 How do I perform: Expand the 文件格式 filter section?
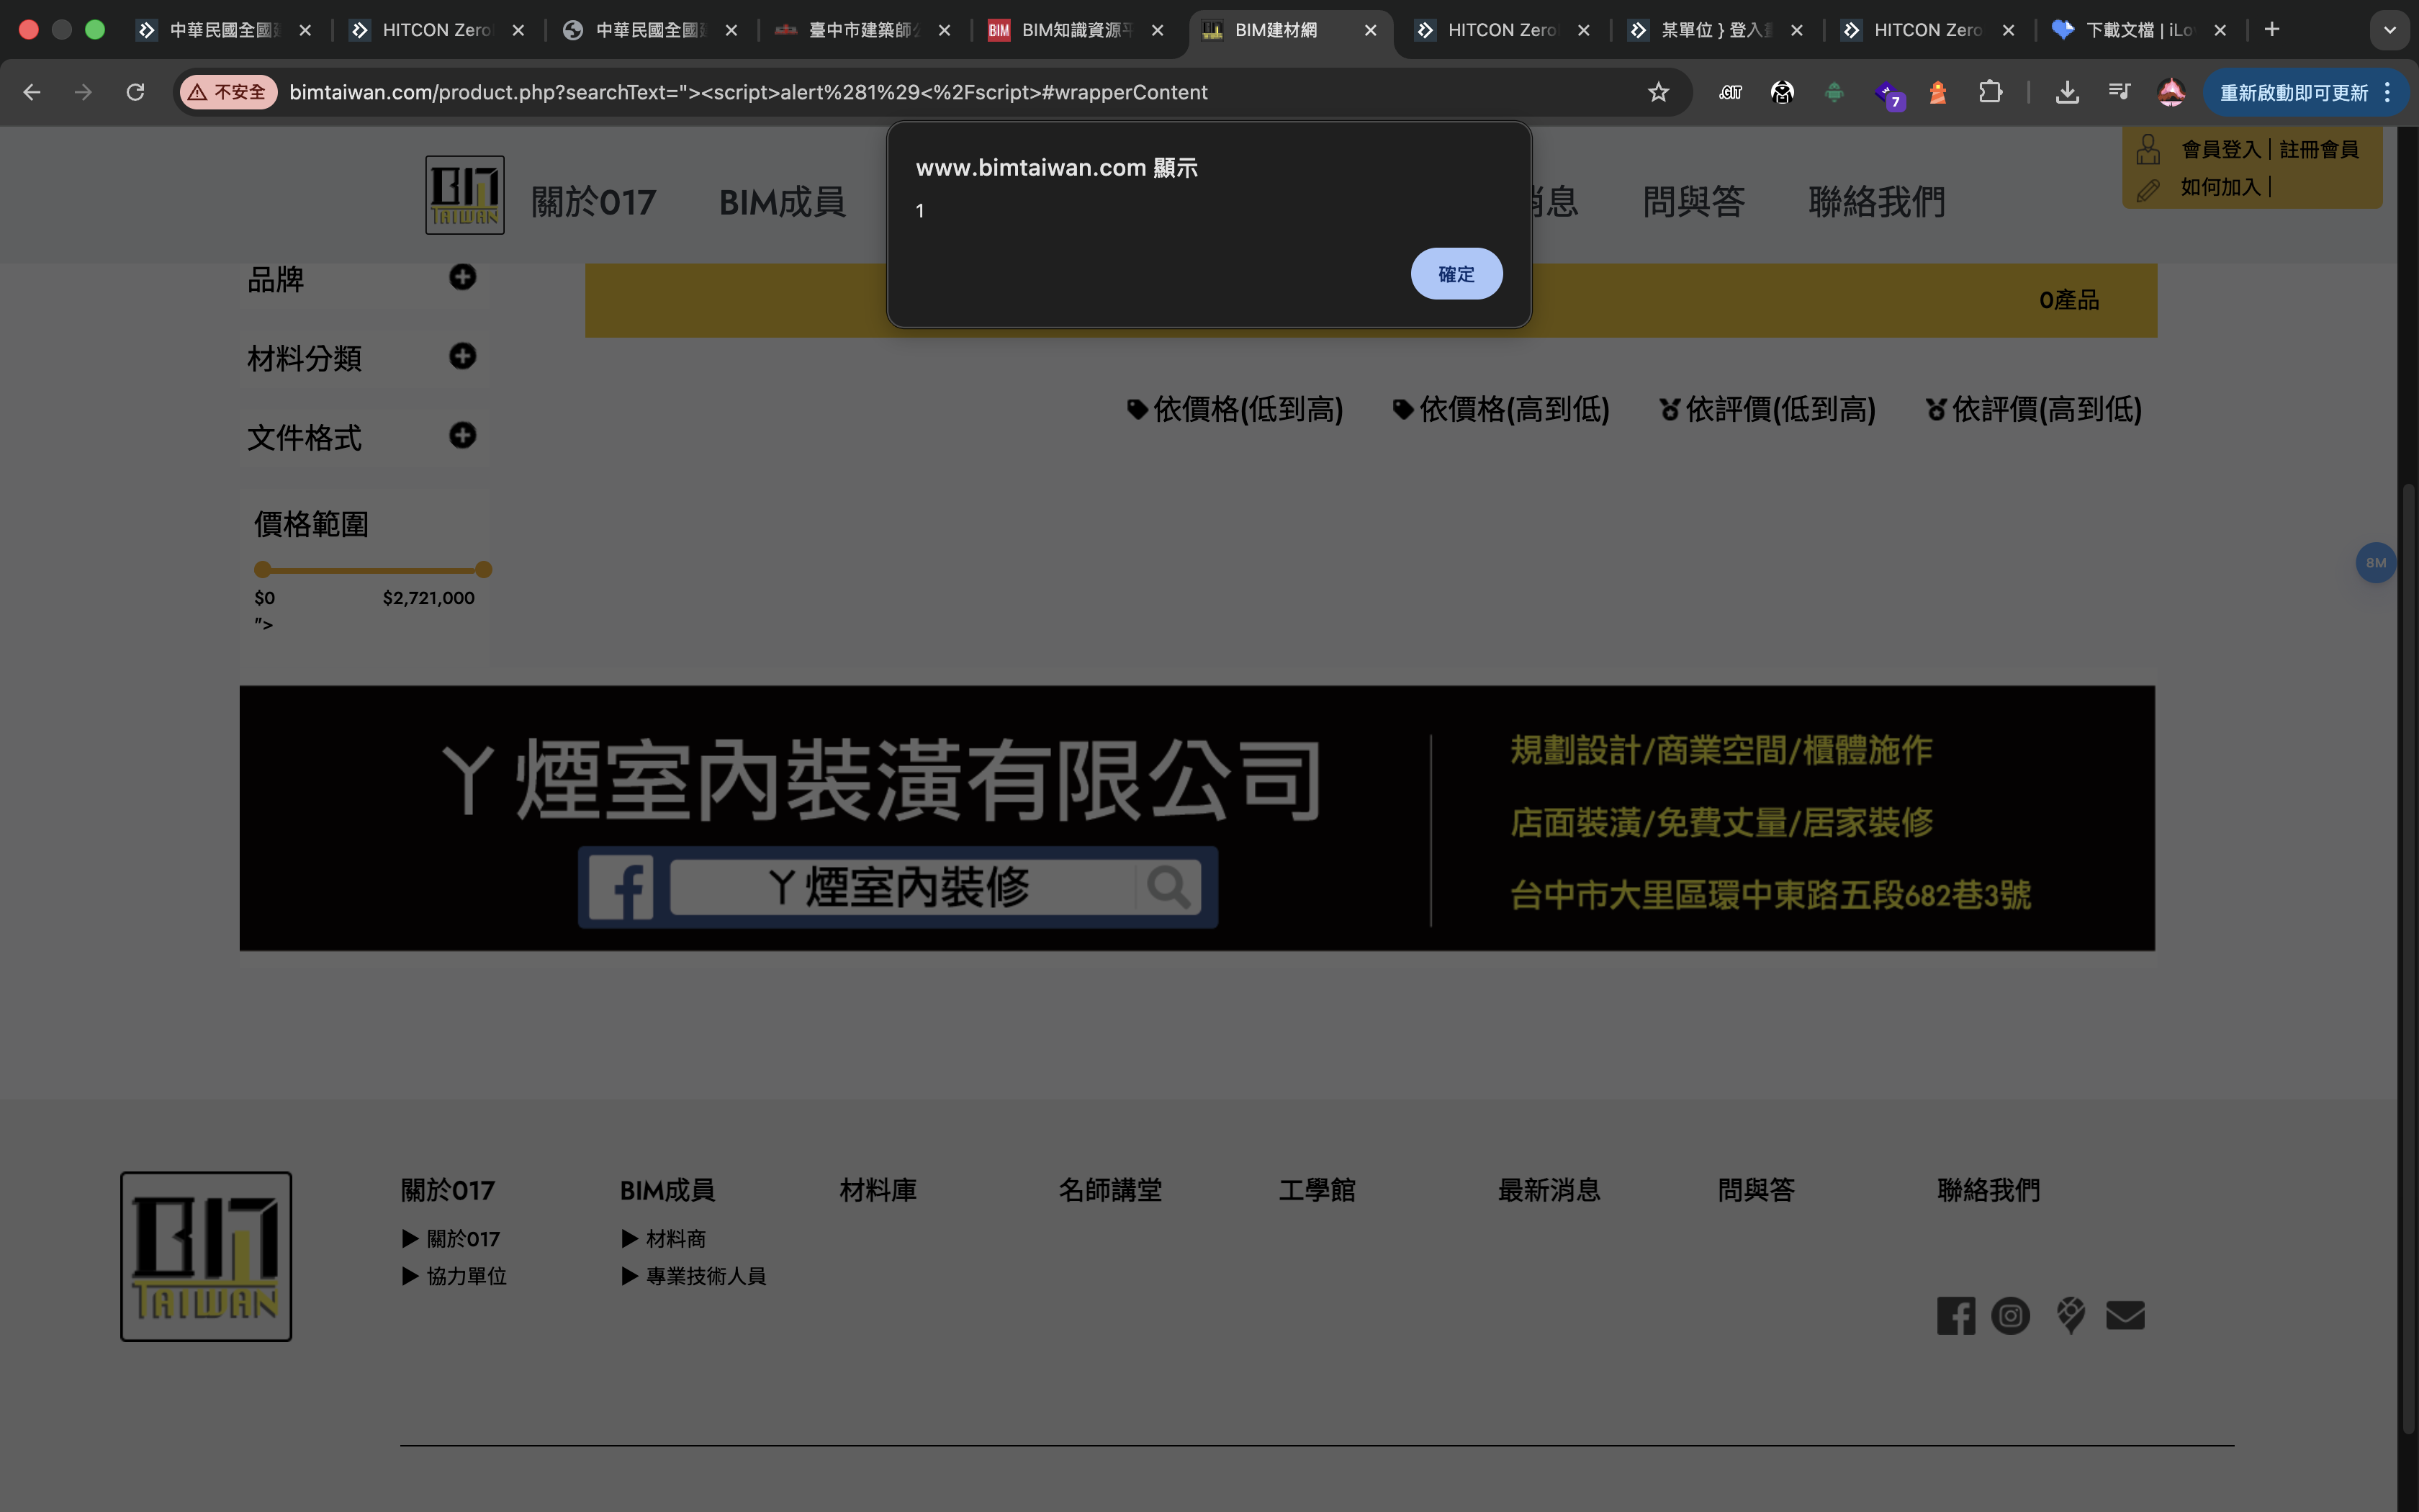pyautogui.click(x=461, y=435)
